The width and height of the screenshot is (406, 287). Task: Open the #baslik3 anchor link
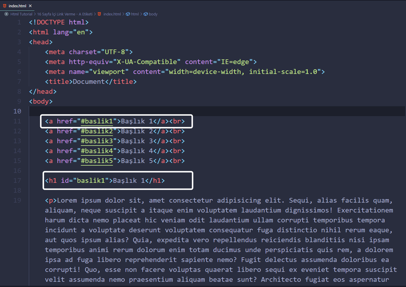click(97, 141)
